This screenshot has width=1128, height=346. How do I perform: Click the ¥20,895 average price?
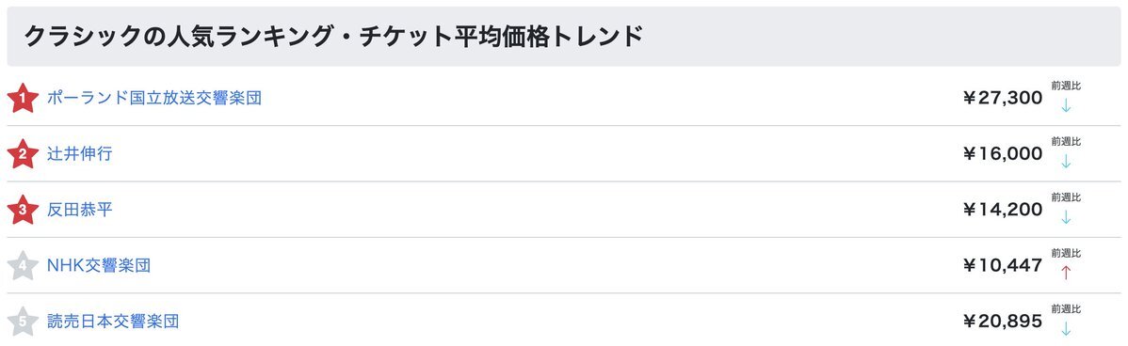pos(1002,322)
